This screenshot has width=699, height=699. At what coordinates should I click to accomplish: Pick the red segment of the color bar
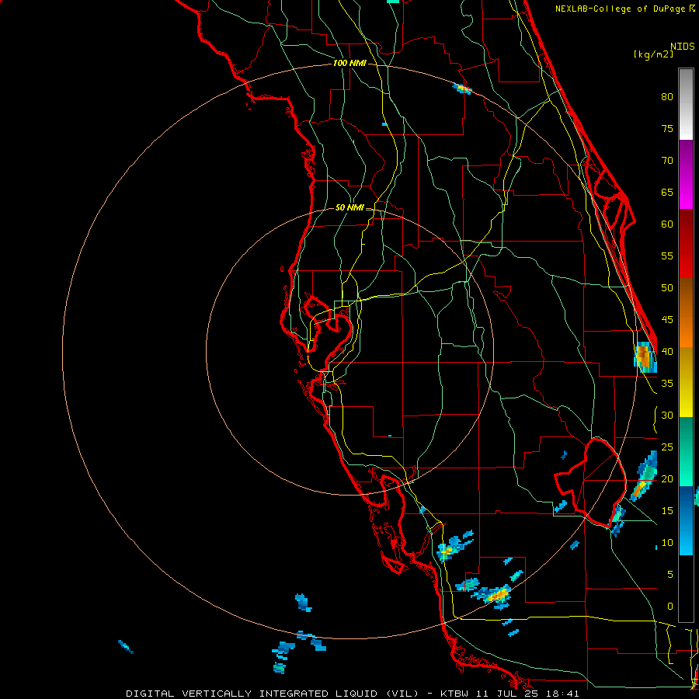click(x=686, y=244)
